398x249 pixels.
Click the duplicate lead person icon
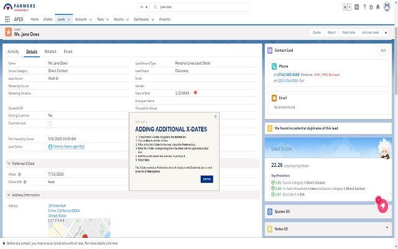(x=270, y=128)
